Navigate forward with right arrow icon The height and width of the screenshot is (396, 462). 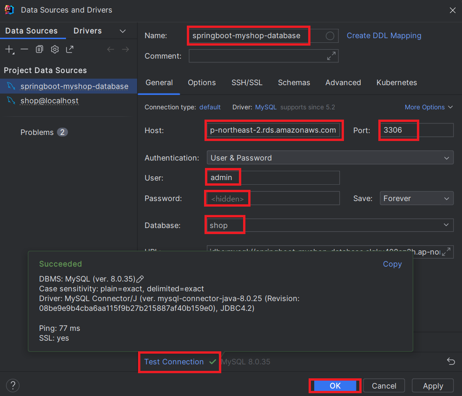[x=125, y=49]
